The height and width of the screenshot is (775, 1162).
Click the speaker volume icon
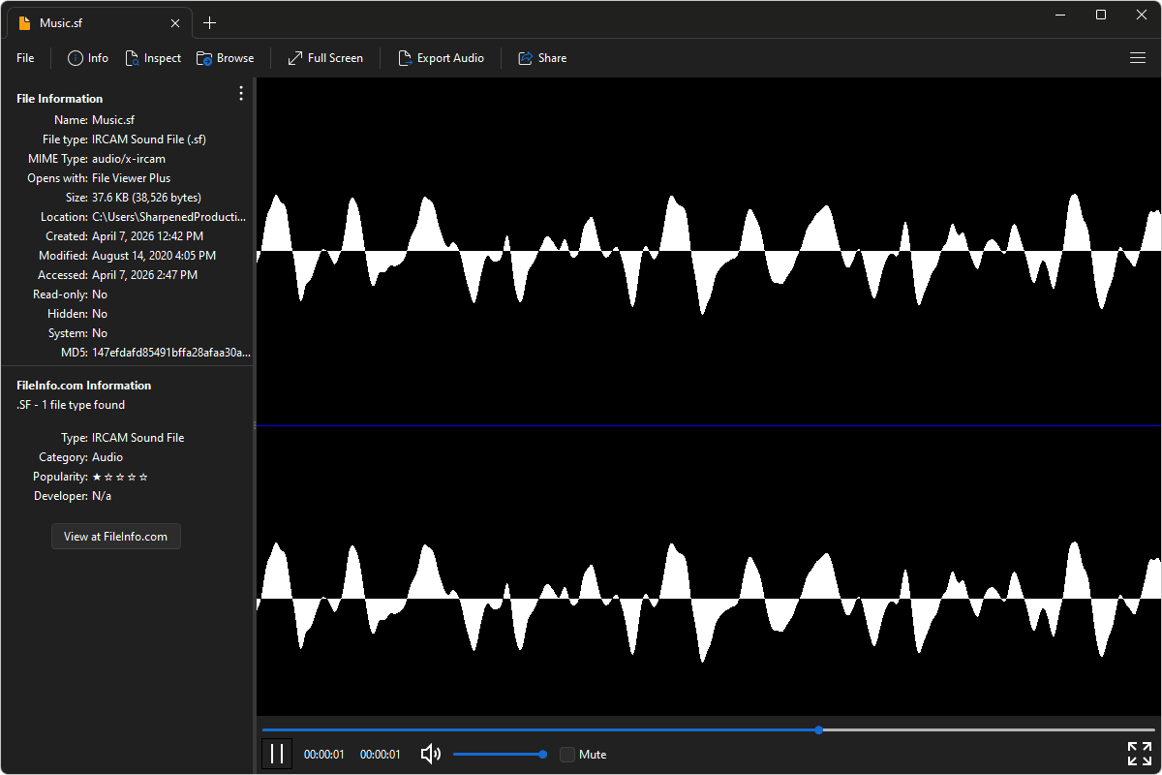431,754
